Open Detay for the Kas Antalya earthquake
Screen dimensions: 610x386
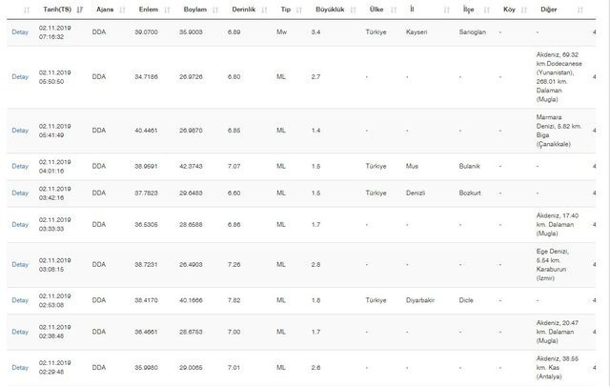click(19, 367)
